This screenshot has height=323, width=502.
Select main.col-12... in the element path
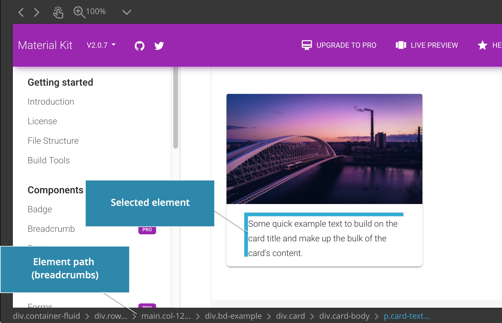click(166, 316)
